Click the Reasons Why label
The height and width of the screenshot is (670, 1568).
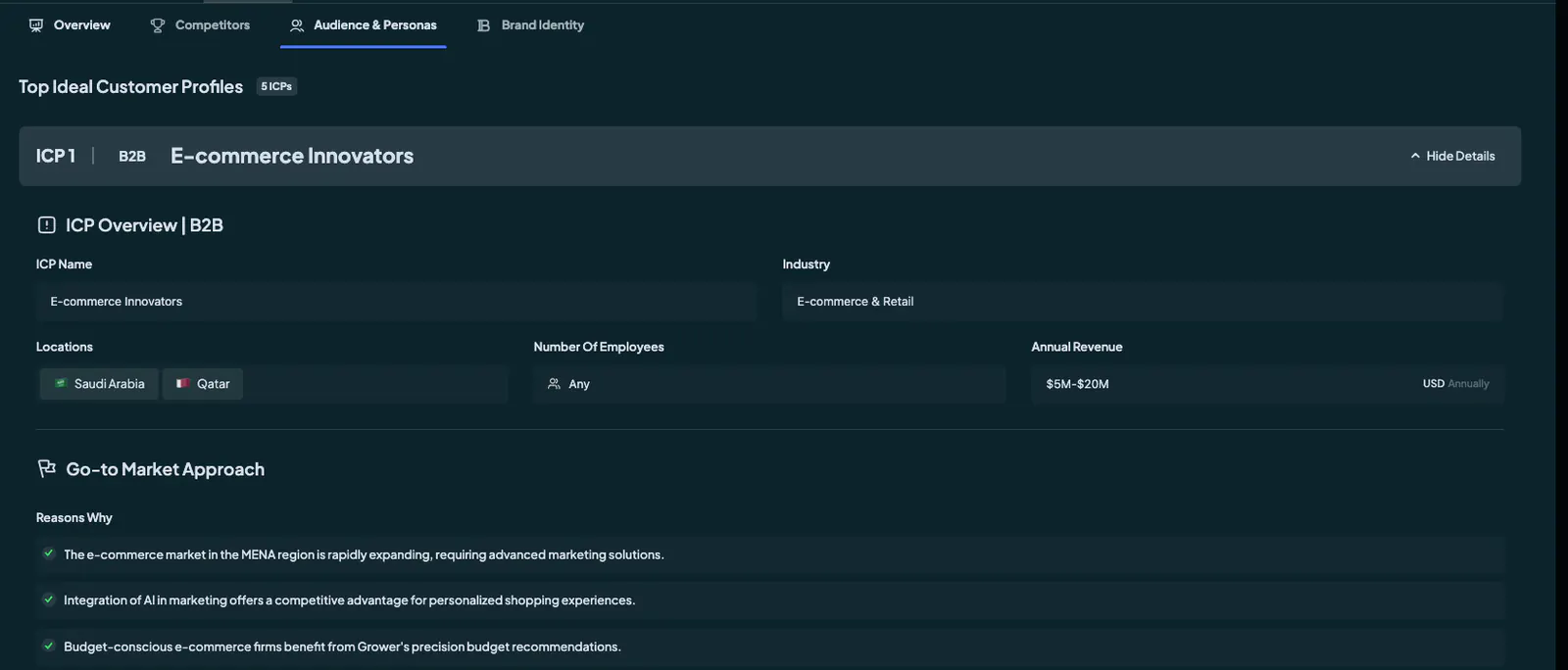74,518
